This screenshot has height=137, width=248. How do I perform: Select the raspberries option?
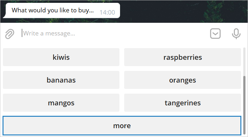(x=182, y=57)
